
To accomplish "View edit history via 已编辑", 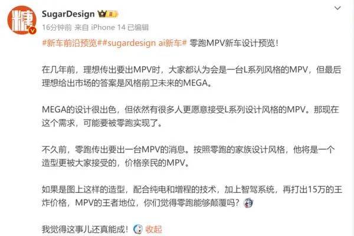I will coord(138,28).
